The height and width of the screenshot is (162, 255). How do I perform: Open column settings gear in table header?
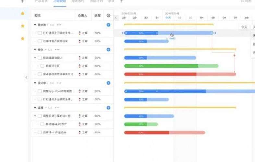(x=108, y=16)
